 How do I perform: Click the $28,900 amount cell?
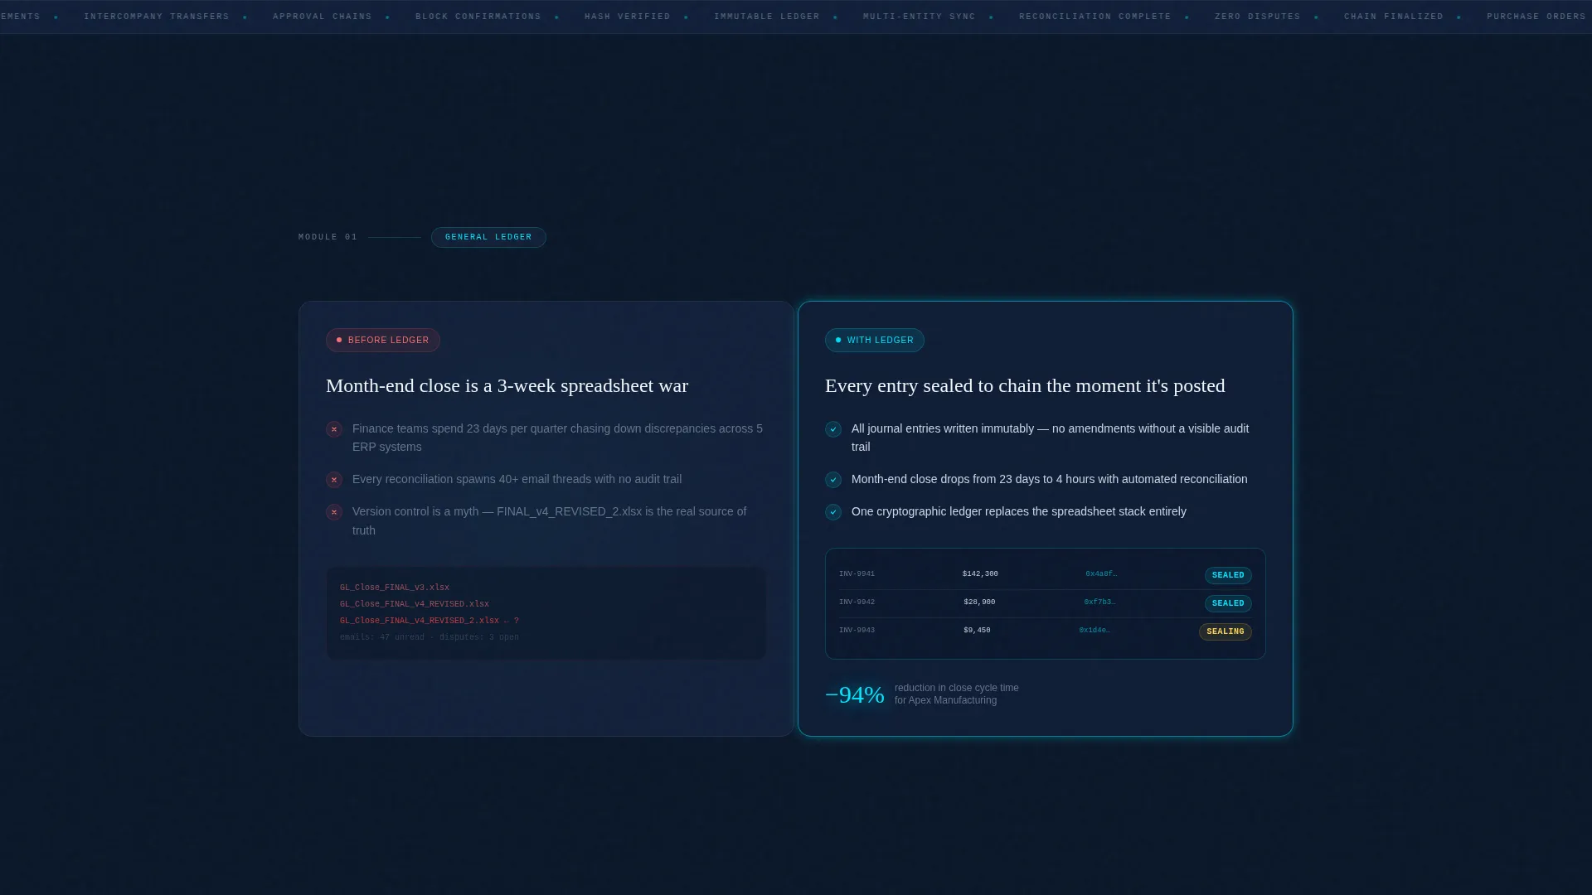(x=979, y=602)
